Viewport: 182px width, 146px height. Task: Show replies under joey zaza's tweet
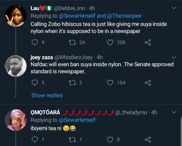coord(47,95)
